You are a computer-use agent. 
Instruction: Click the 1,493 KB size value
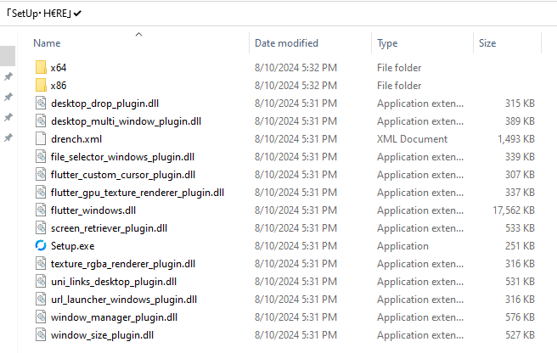[516, 139]
